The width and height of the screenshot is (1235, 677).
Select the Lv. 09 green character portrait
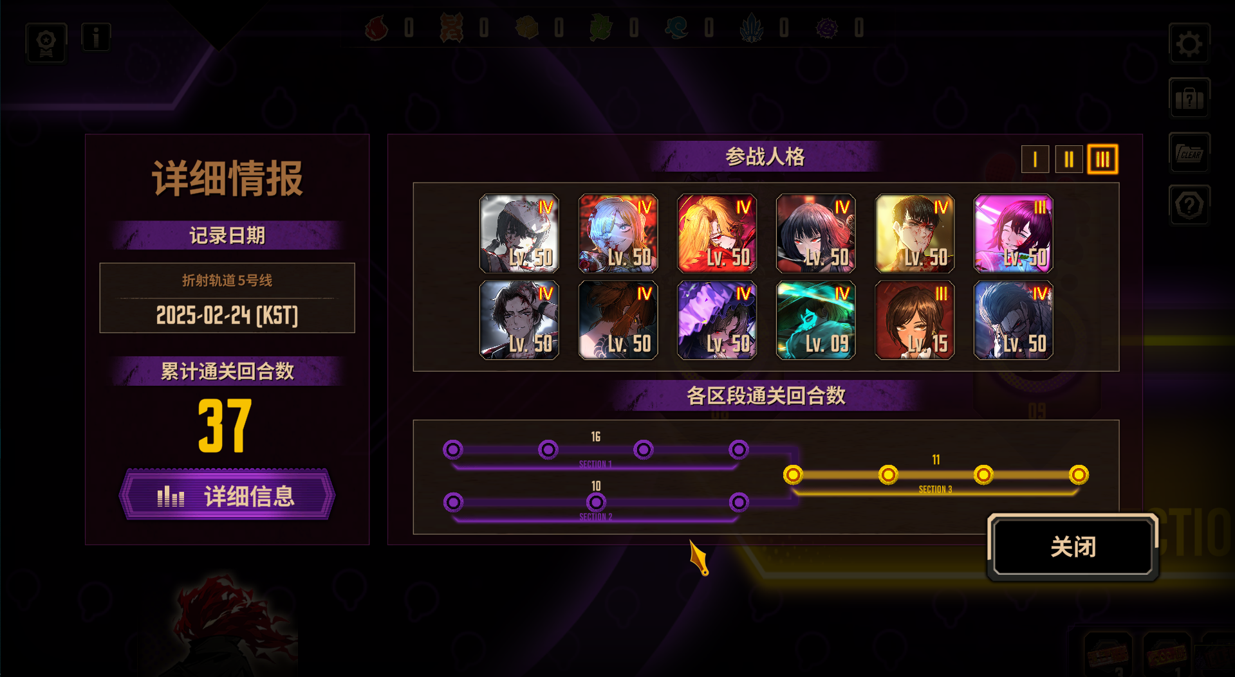pyautogui.click(x=815, y=320)
